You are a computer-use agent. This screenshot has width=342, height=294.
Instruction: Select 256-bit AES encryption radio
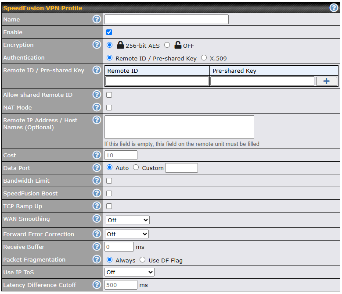point(109,45)
